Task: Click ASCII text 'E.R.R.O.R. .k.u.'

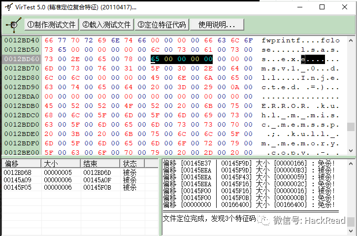Action: click(300, 106)
